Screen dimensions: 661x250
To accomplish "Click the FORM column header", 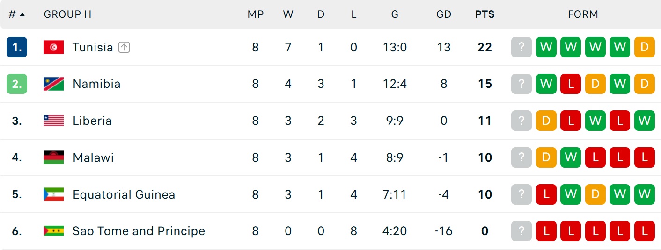I will click(583, 14).
